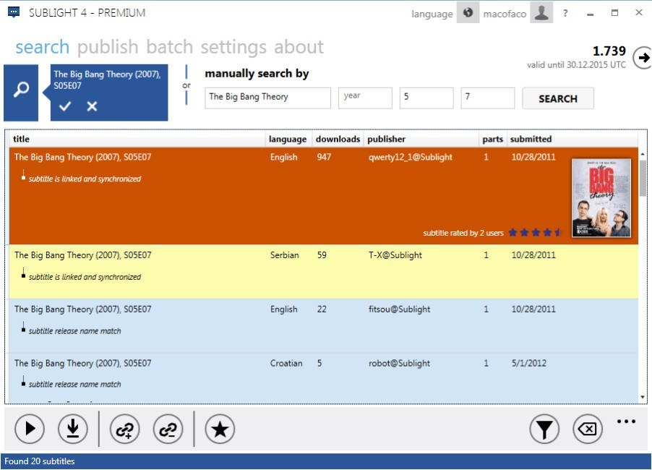
Task: Open the filter funnel icon
Action: point(544,430)
